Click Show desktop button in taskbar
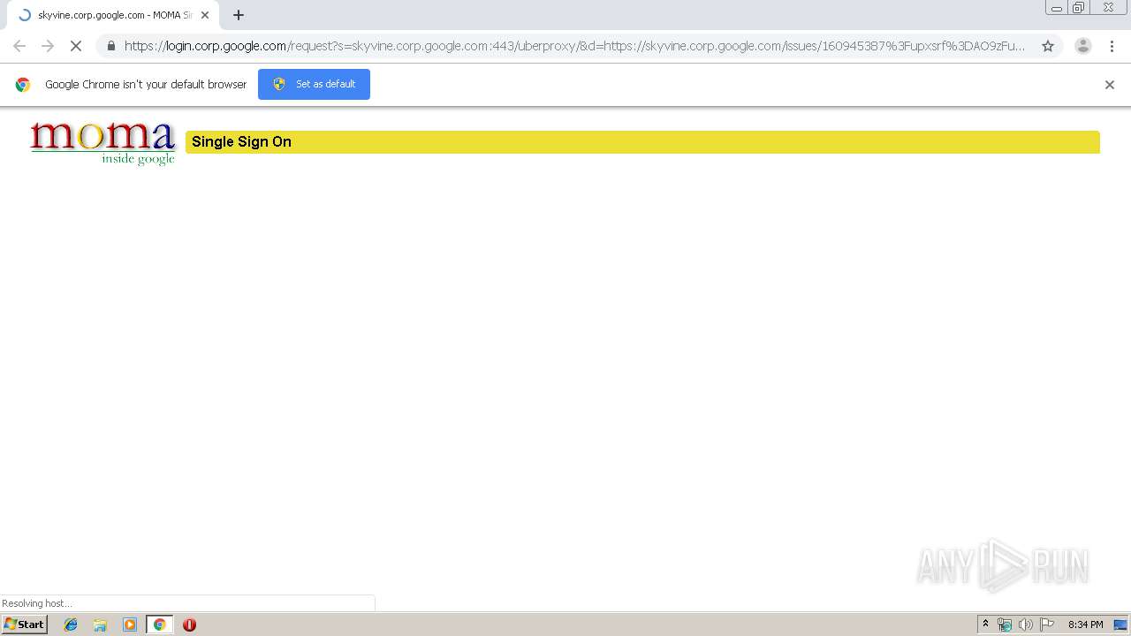Viewport: 1131px width, 636px height. click(1121, 625)
